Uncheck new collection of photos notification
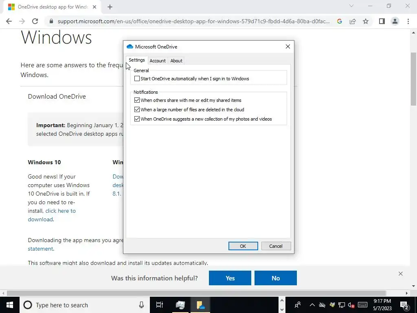This screenshot has width=417, height=313. 137,119
